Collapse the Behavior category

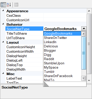3,24
